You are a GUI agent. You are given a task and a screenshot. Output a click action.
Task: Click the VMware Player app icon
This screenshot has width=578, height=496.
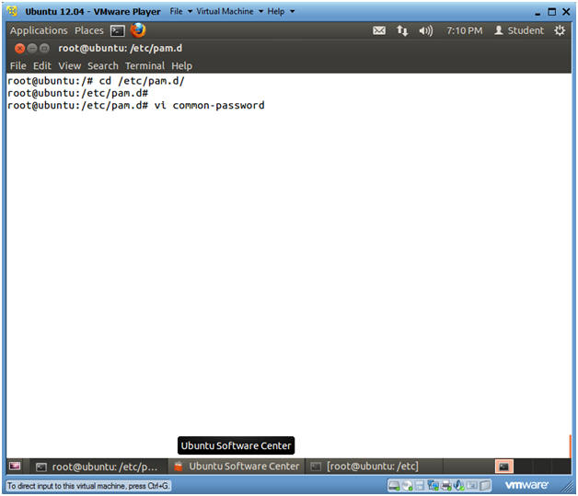coord(12,11)
